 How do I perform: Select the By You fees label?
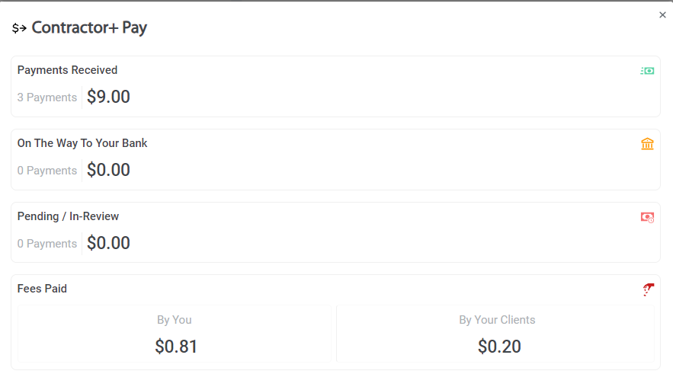pos(175,320)
